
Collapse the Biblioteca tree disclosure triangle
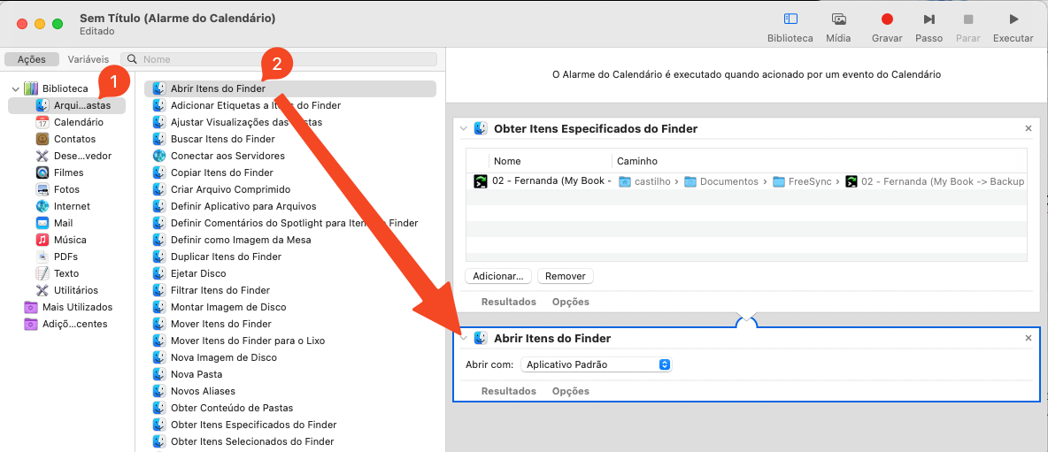16,89
